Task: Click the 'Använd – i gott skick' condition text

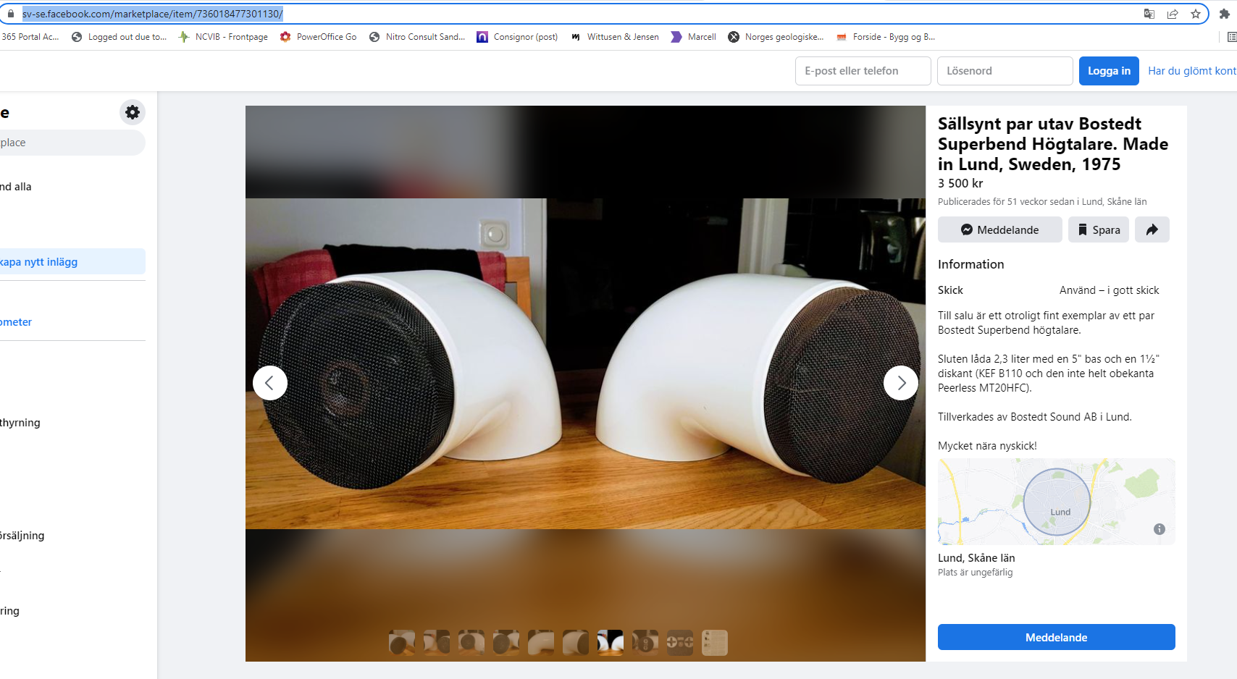Action: click(1109, 290)
